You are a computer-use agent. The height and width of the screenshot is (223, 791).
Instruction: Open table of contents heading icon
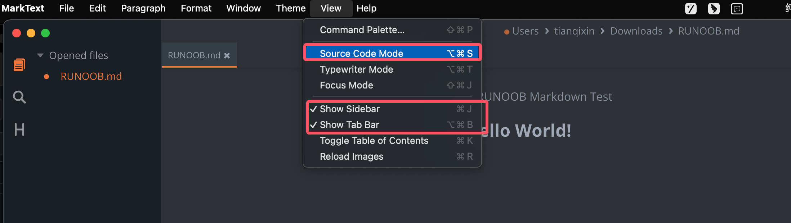click(x=19, y=129)
